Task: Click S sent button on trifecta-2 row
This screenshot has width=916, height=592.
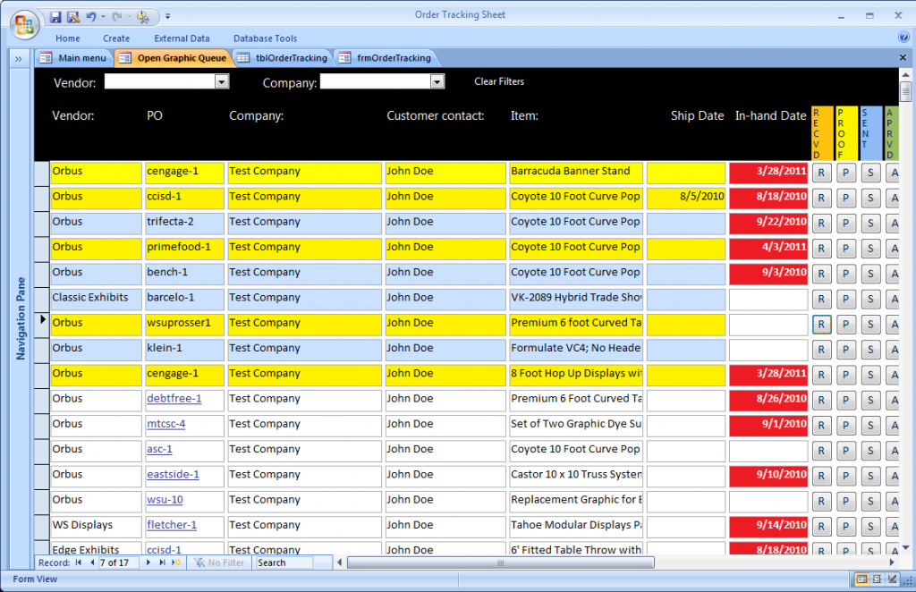Action: point(870,223)
